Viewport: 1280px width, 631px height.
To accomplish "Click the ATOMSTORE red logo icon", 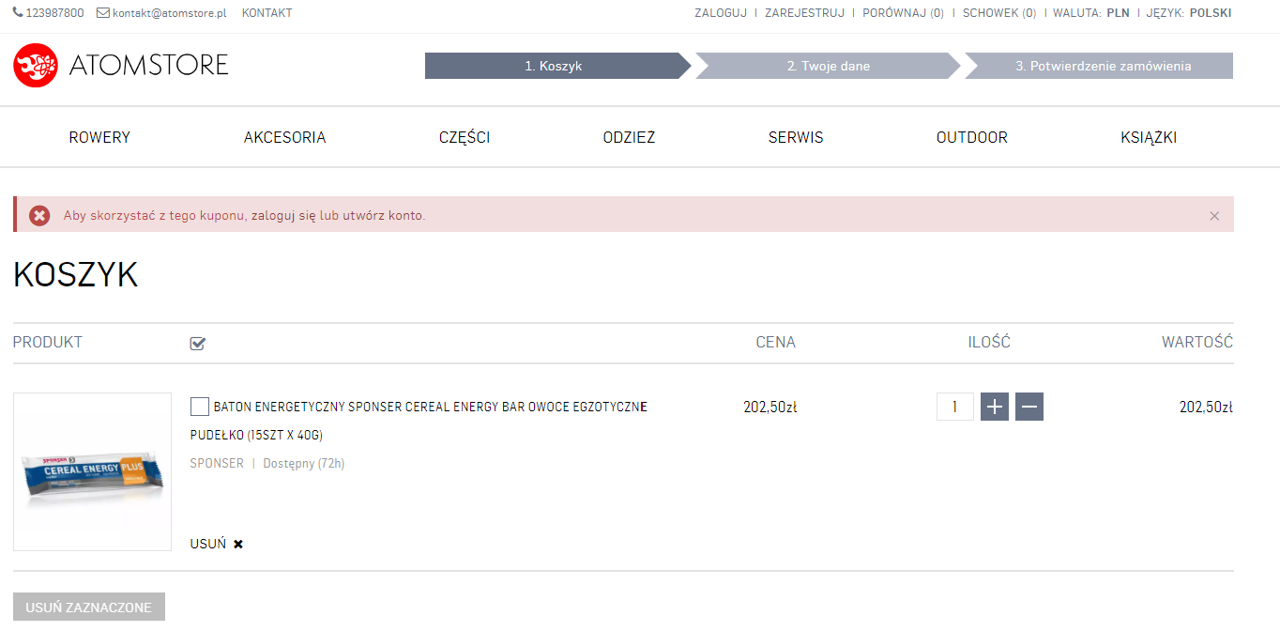I will (x=36, y=65).
